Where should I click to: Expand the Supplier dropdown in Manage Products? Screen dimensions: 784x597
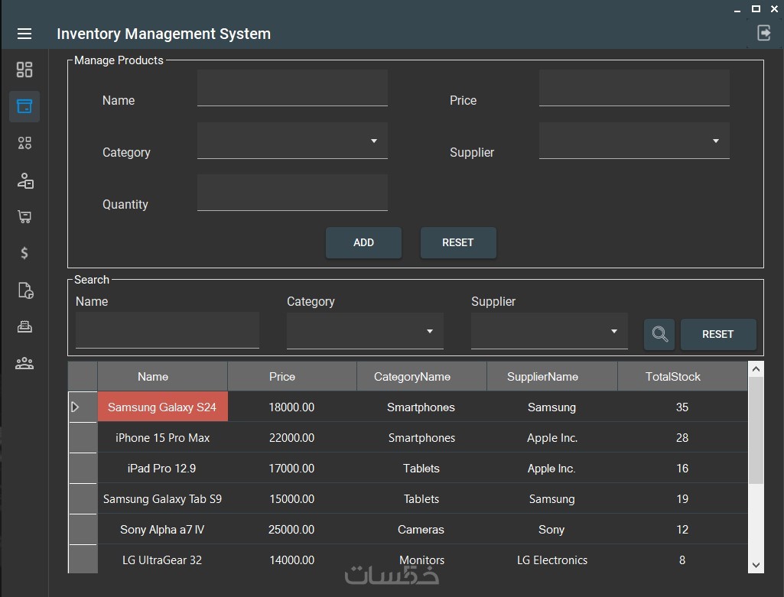pyautogui.click(x=715, y=141)
